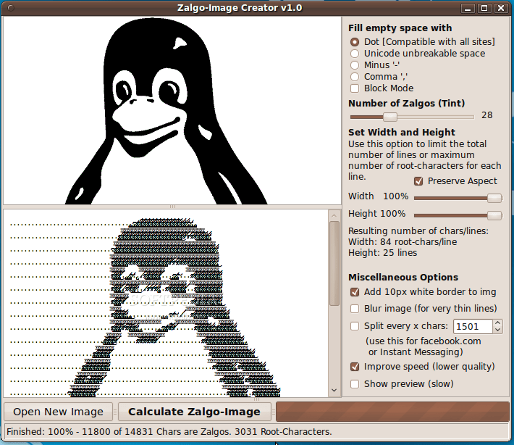Click the 'Finished: 100%' status bar text
This screenshot has width=514, height=445.
(169, 431)
